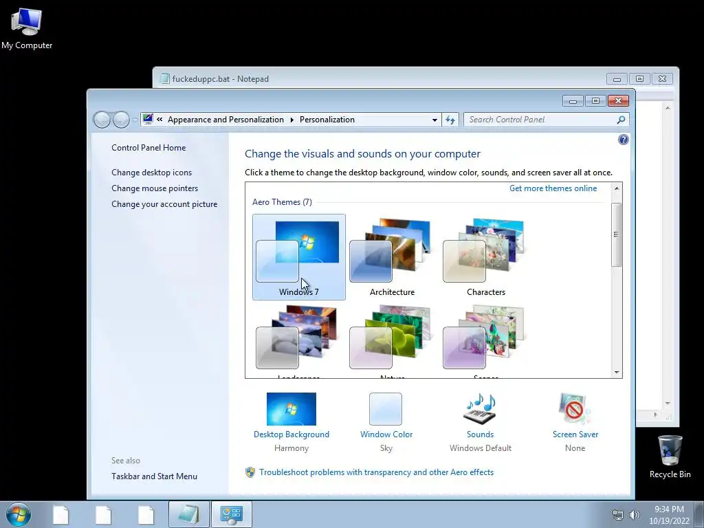704x528 pixels.
Task: Select the Characters theme
Action: point(486,257)
